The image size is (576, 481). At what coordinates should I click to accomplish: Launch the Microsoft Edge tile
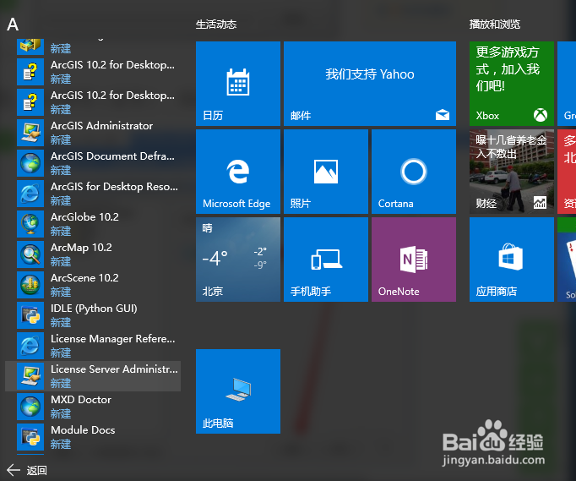click(238, 172)
